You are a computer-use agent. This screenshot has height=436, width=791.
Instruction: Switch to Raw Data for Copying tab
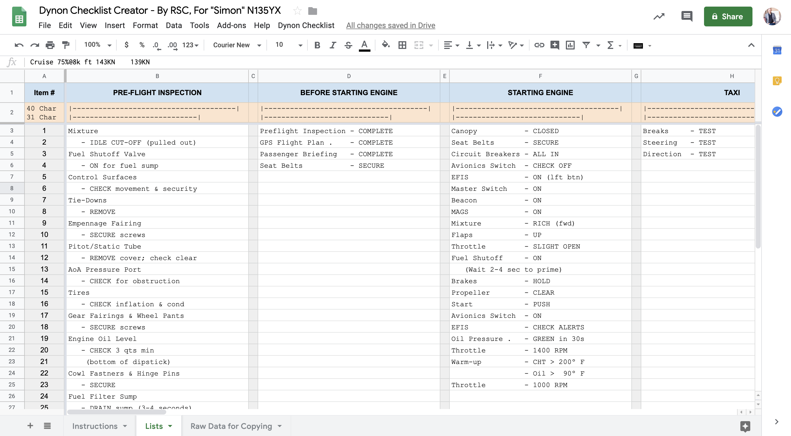[x=231, y=426]
